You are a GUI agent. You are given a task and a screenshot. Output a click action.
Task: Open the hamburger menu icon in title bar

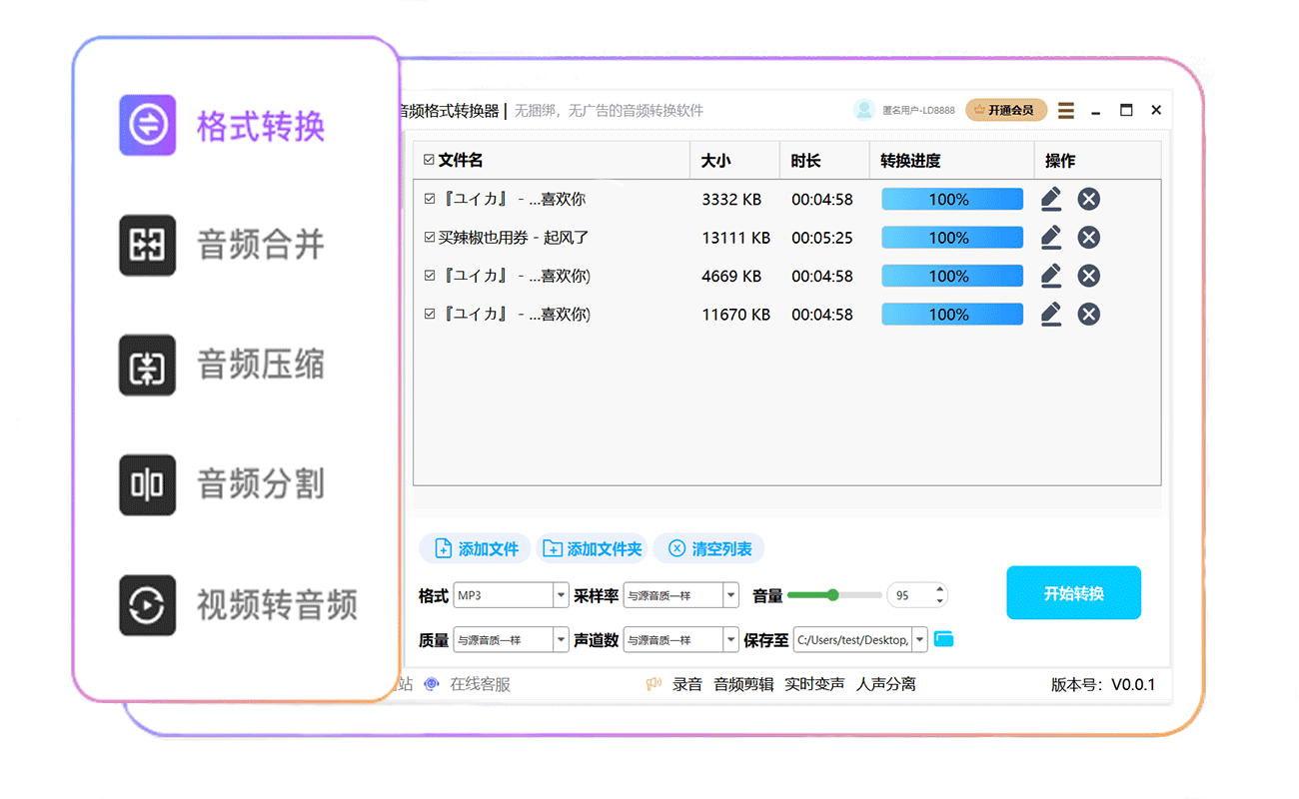coord(1066,110)
